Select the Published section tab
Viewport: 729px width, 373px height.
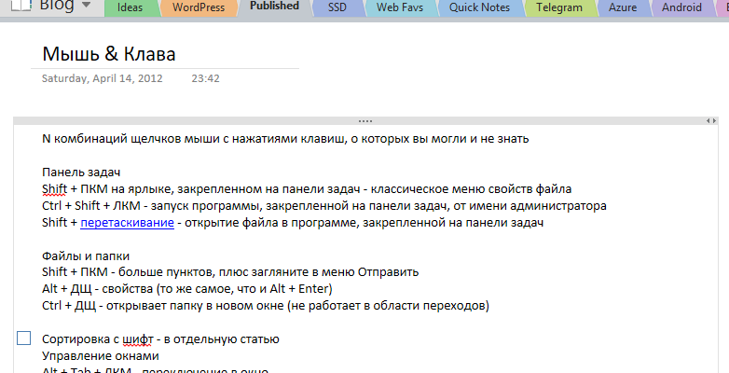274,7
